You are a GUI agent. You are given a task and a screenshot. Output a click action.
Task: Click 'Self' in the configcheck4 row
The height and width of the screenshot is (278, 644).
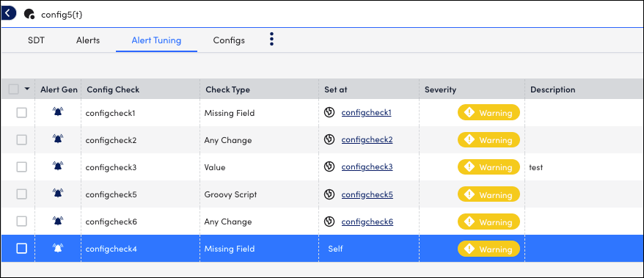tap(335, 249)
